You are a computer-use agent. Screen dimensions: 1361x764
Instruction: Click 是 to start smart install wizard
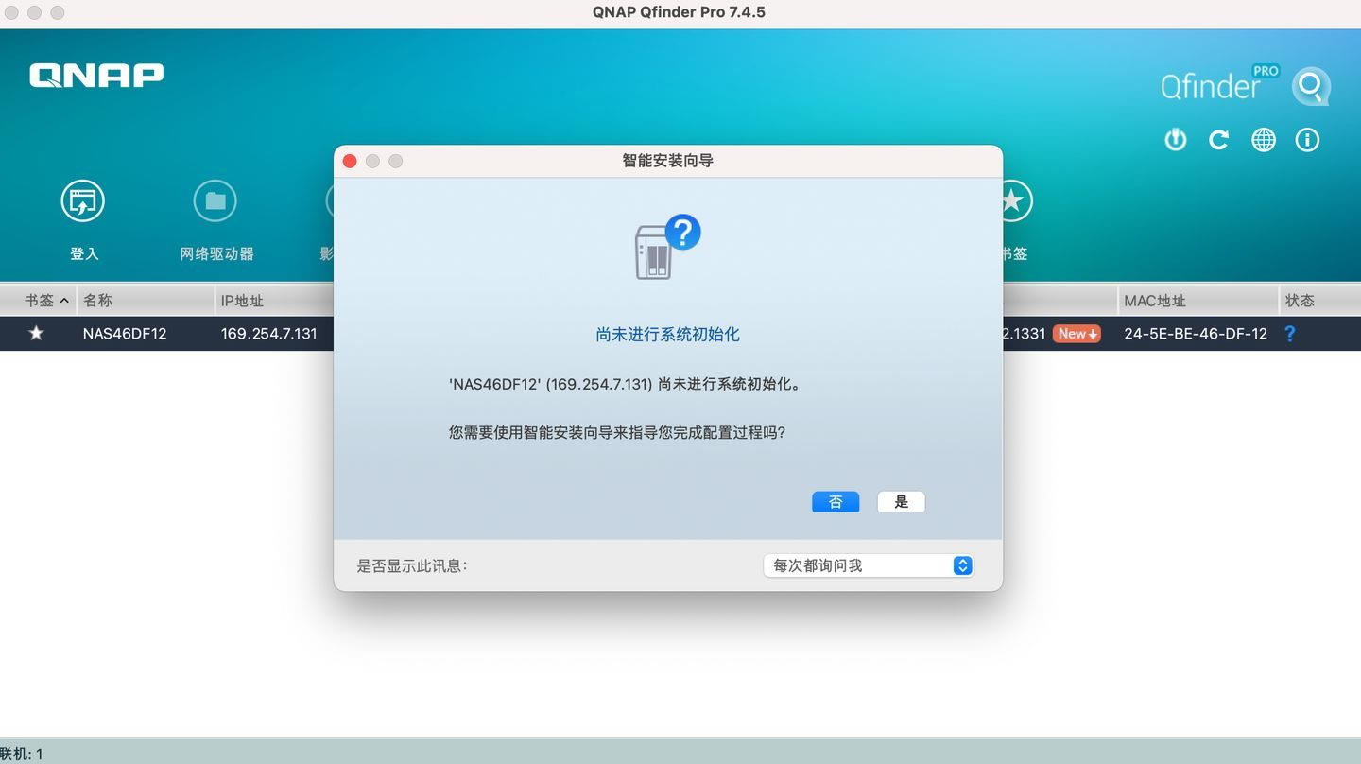coord(901,502)
